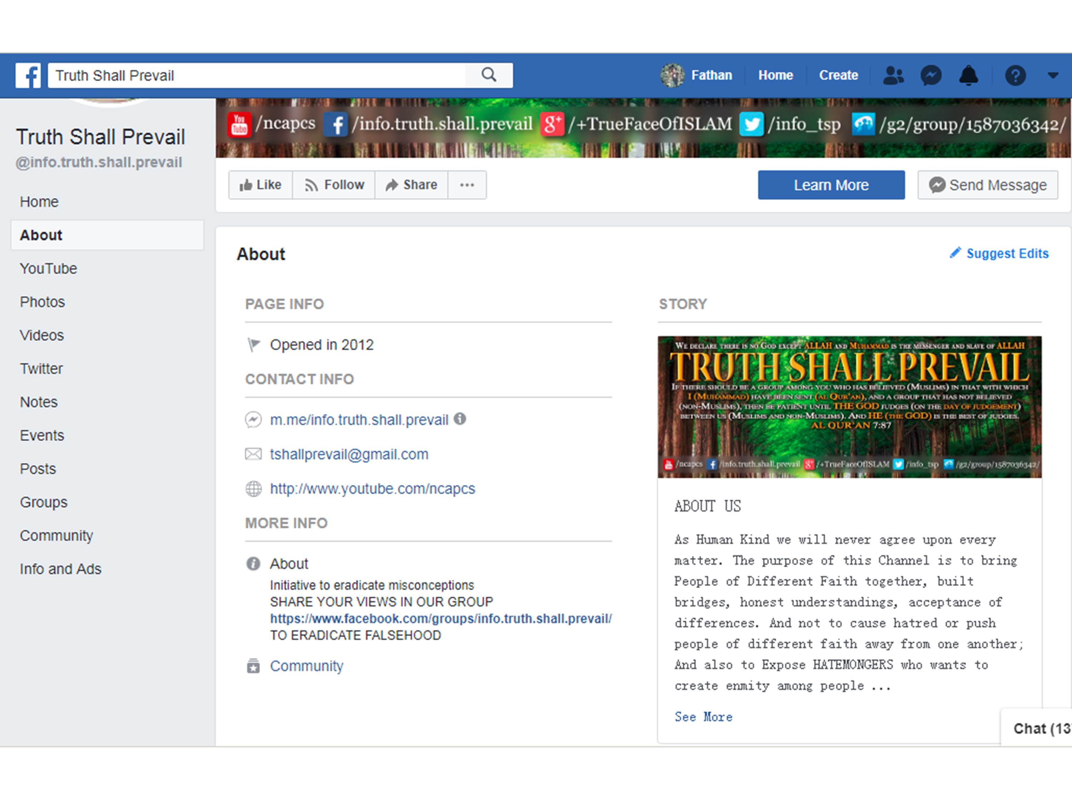Open Friend Requests icon
Screen dimensions: 1072x804
893,76
